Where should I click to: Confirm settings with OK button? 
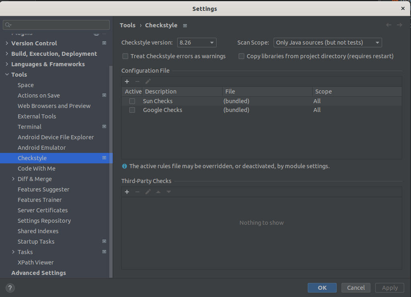(x=322, y=288)
